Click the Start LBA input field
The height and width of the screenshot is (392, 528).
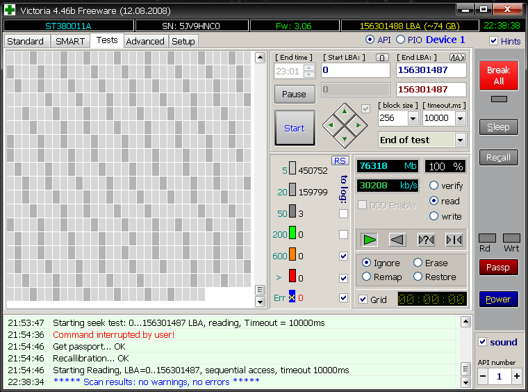(x=355, y=70)
